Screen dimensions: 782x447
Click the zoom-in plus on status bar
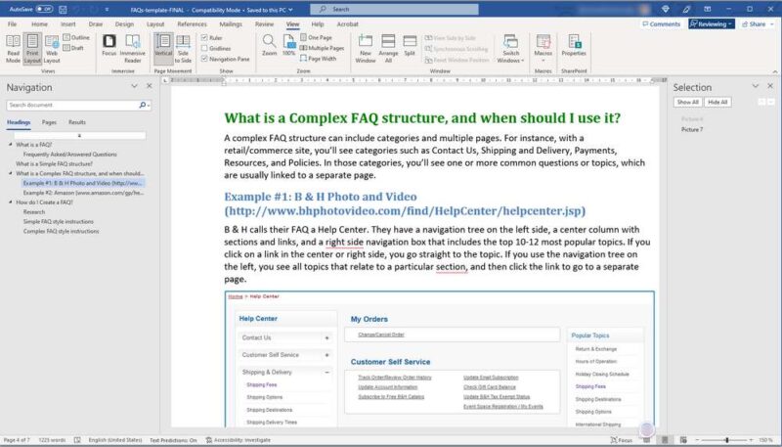[751, 440]
